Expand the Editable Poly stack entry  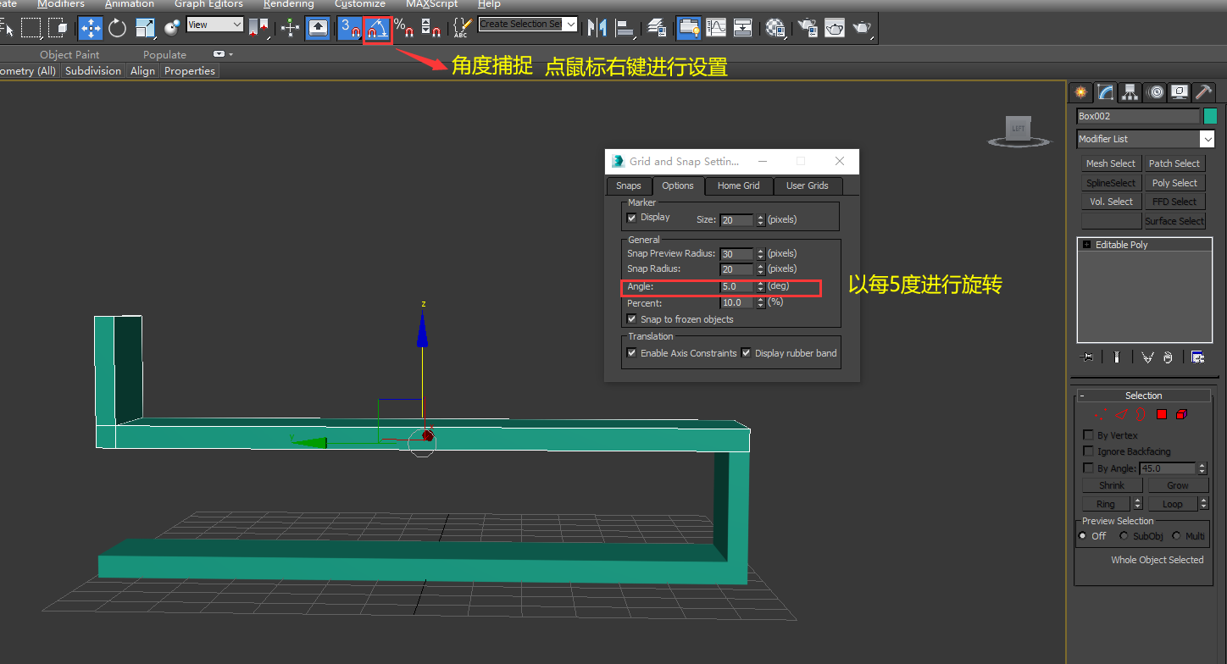1087,245
